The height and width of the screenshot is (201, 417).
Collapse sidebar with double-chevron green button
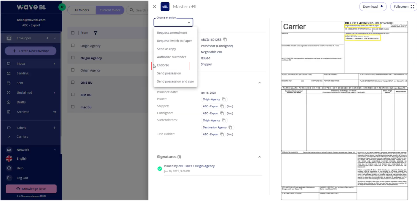(62, 7)
